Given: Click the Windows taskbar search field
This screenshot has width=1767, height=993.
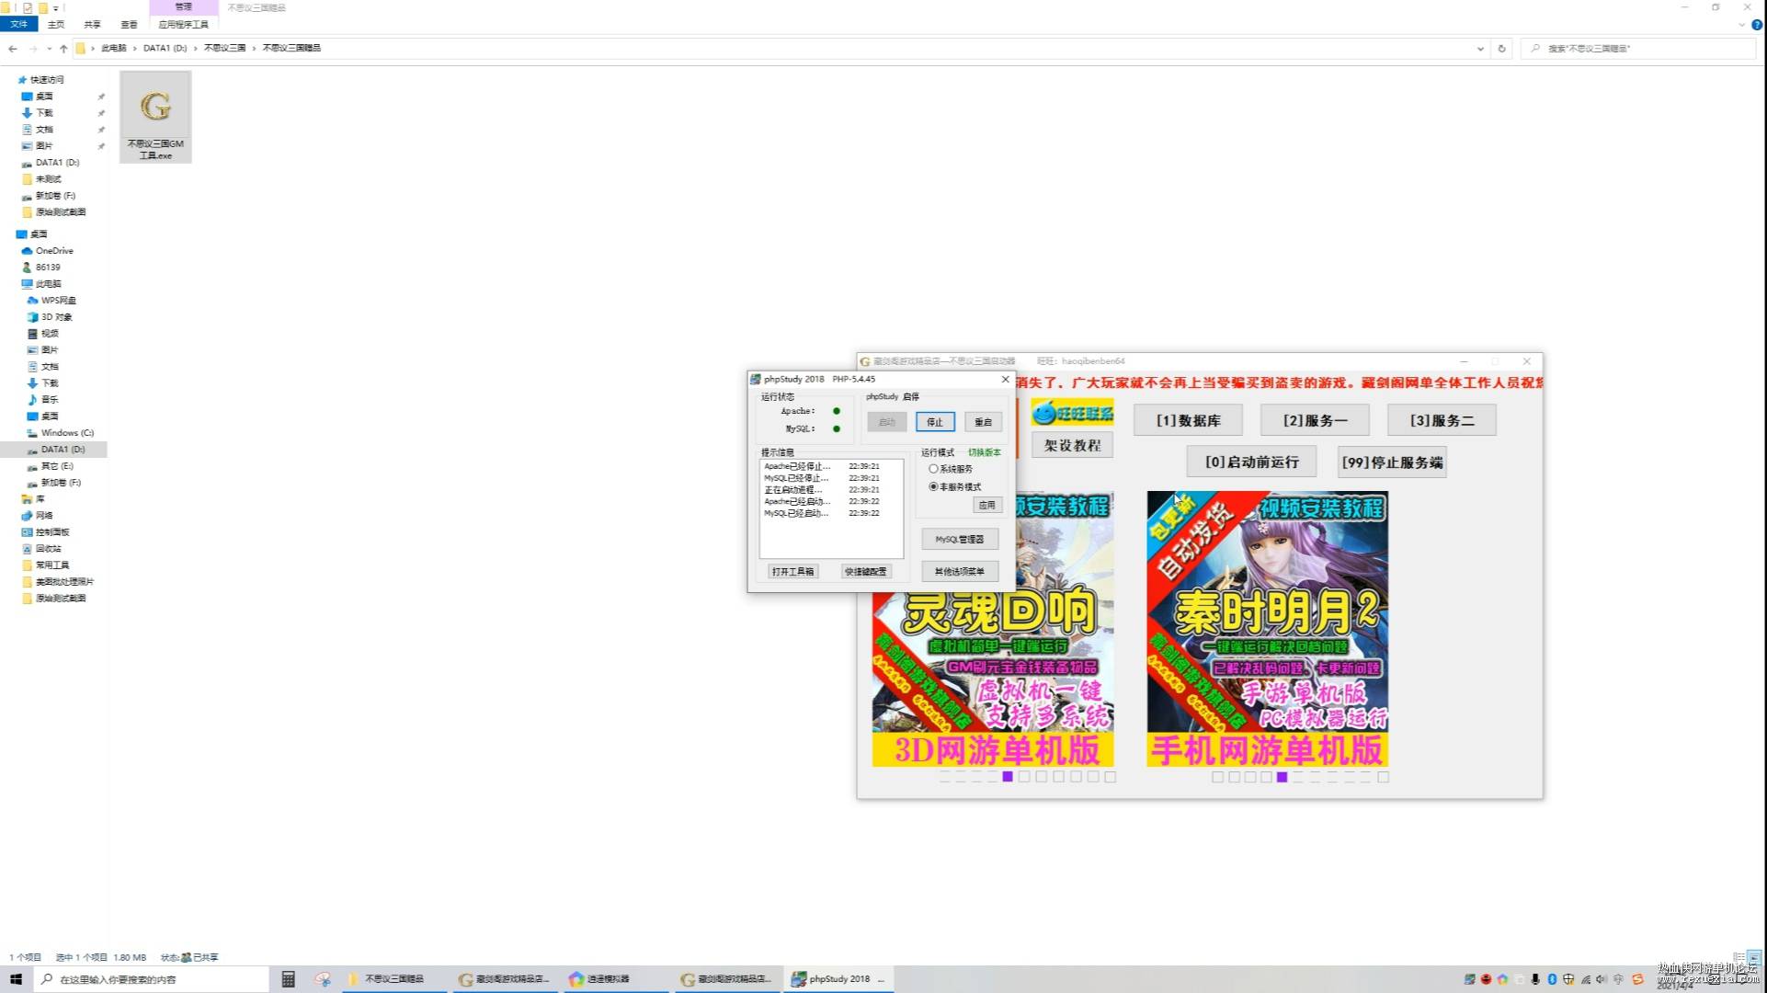Looking at the screenshot, I should click(152, 979).
